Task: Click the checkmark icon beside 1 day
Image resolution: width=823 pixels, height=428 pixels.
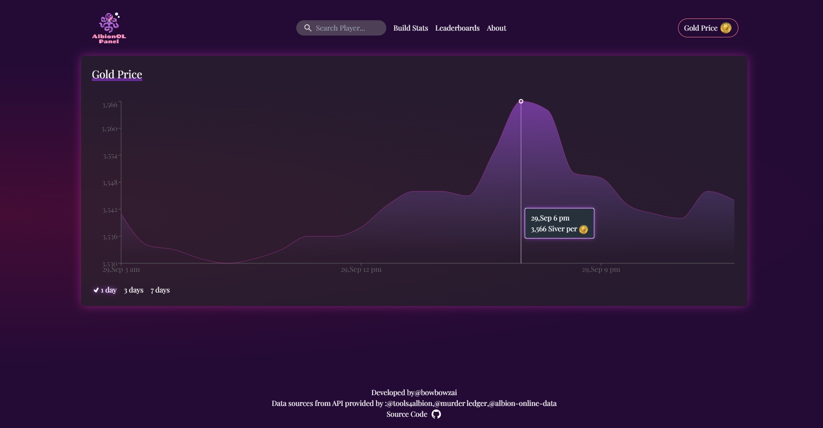Action: tap(95, 290)
